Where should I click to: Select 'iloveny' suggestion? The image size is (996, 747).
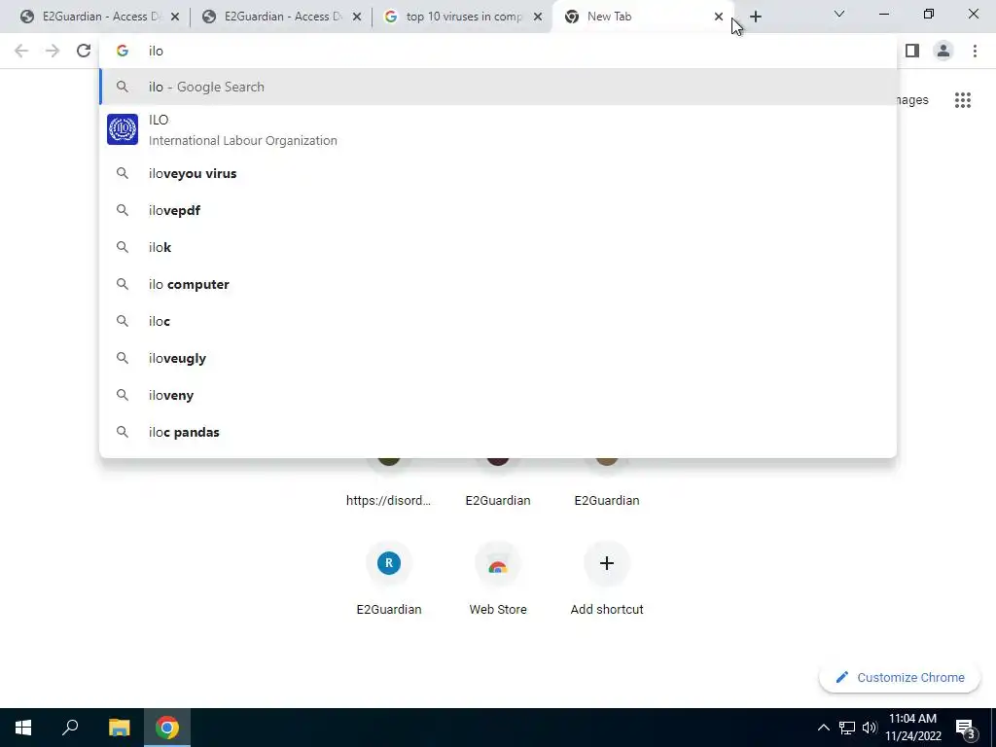click(498, 395)
